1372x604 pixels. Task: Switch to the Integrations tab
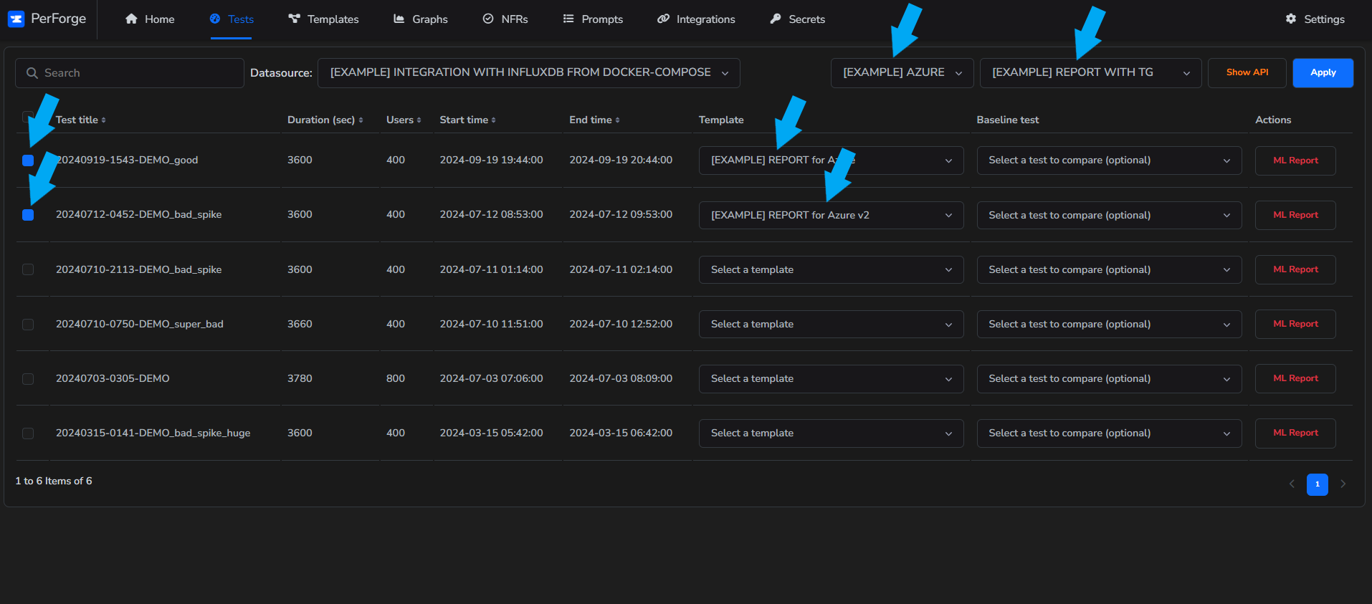click(x=696, y=19)
